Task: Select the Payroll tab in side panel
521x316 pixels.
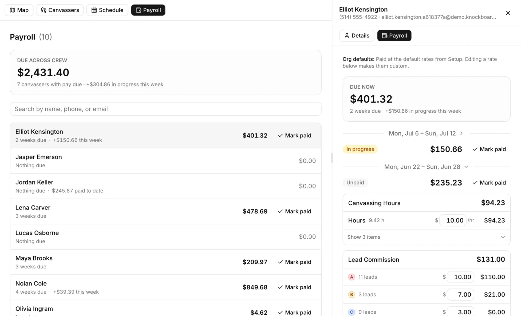Action: click(394, 35)
